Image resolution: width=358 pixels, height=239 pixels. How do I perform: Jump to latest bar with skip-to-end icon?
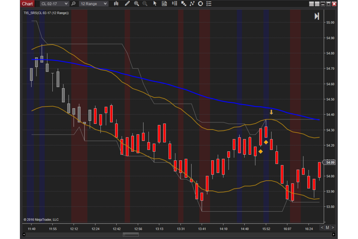pos(317,16)
